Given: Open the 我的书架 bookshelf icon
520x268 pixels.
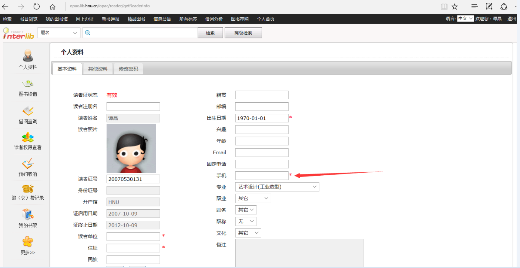Looking at the screenshot, I should [28, 214].
